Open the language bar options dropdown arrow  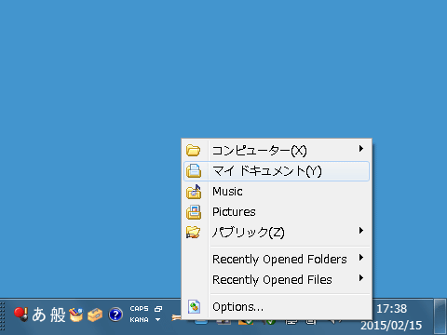coord(158,320)
